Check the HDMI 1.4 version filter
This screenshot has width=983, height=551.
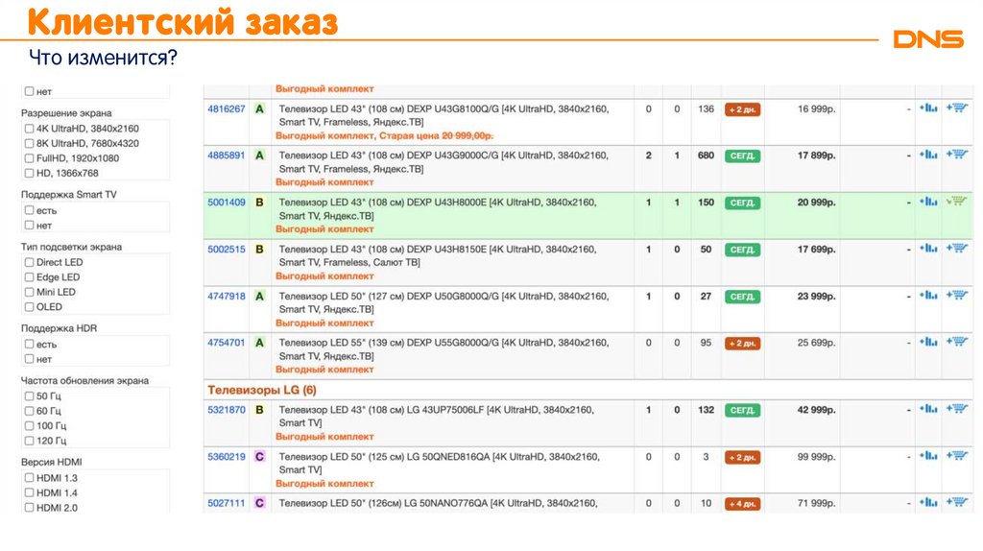29,492
